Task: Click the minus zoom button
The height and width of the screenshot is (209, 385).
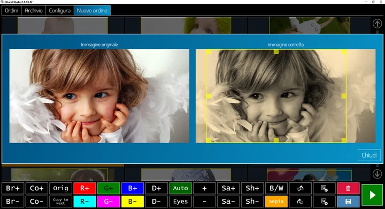Action: click(x=204, y=201)
